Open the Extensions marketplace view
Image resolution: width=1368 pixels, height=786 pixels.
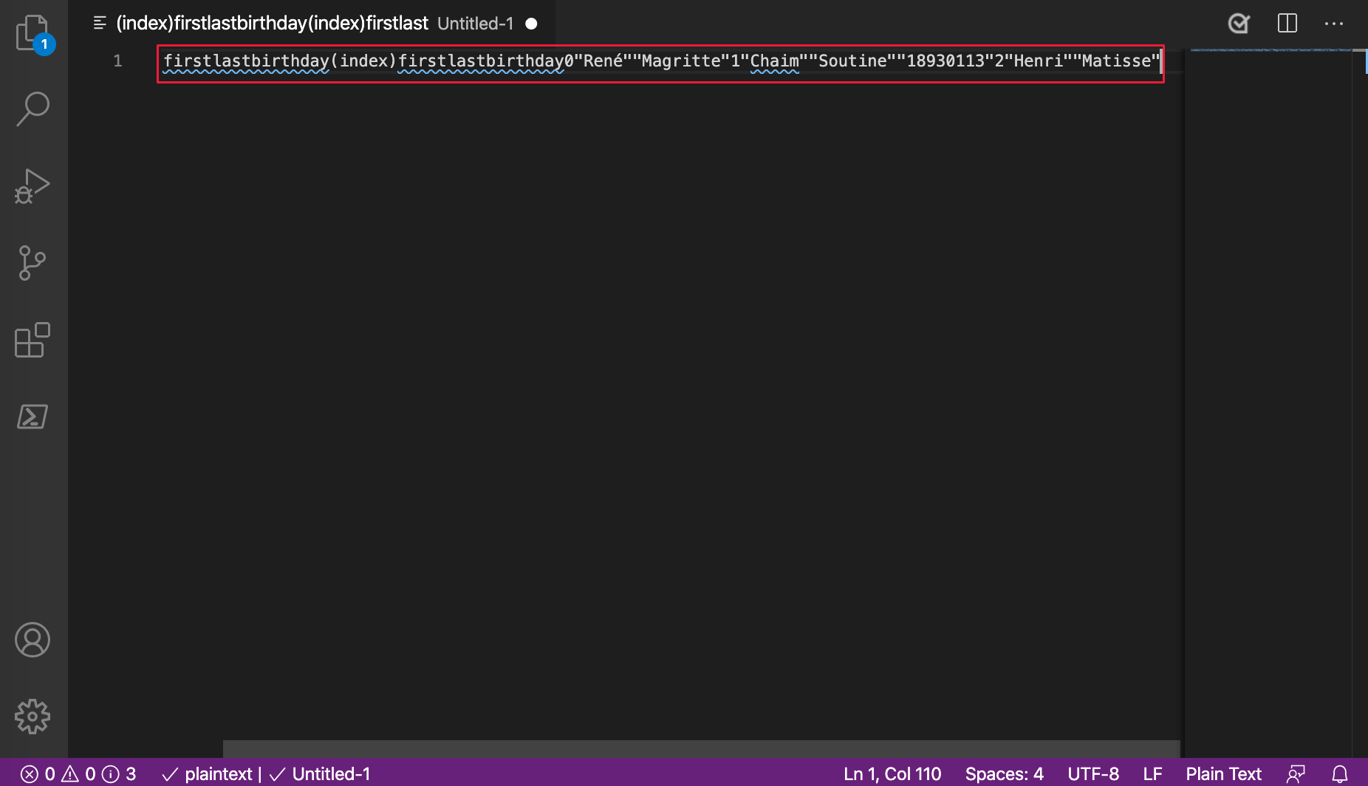(x=33, y=341)
